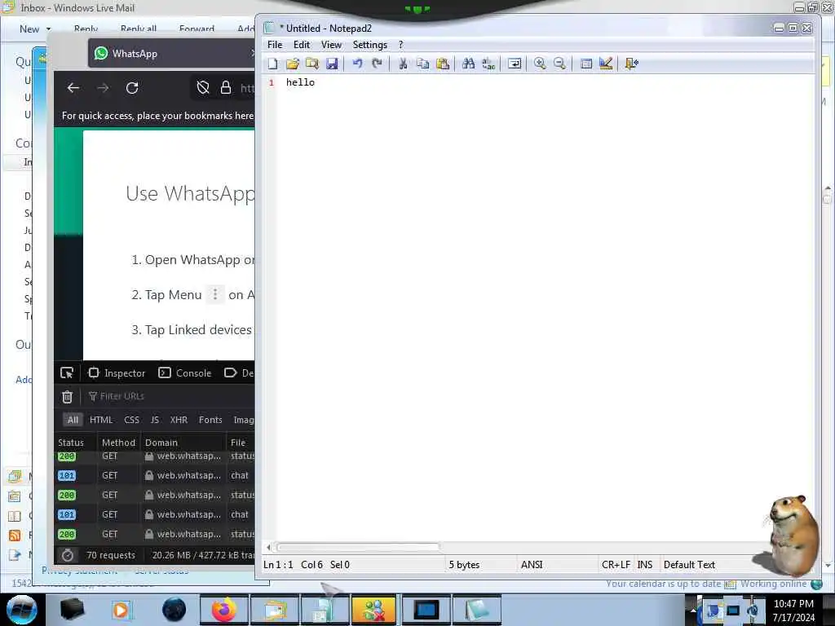Open Firefox from the taskbar

[223, 610]
